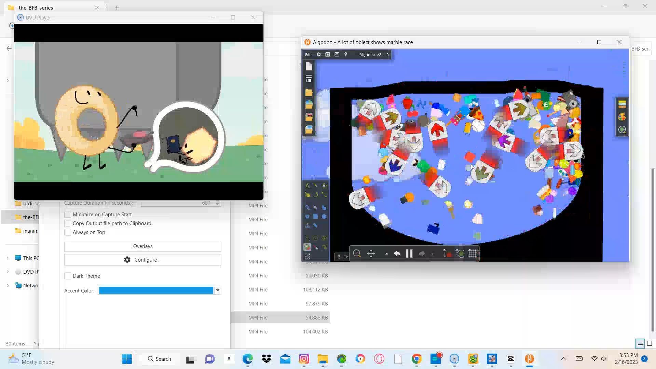Click the Capture Duration input field
The height and width of the screenshot is (369, 656).
coord(178,203)
